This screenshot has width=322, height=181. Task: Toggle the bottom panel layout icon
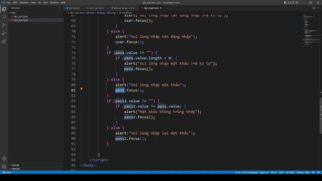[x=289, y=3]
